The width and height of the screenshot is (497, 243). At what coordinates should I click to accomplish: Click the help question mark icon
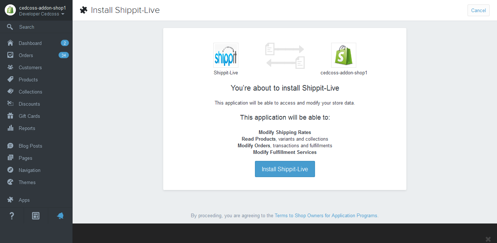12,216
